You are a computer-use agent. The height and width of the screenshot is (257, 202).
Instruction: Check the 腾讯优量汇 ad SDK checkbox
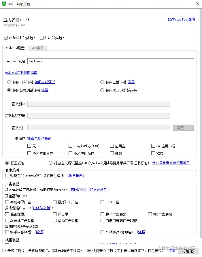pos(7,214)
